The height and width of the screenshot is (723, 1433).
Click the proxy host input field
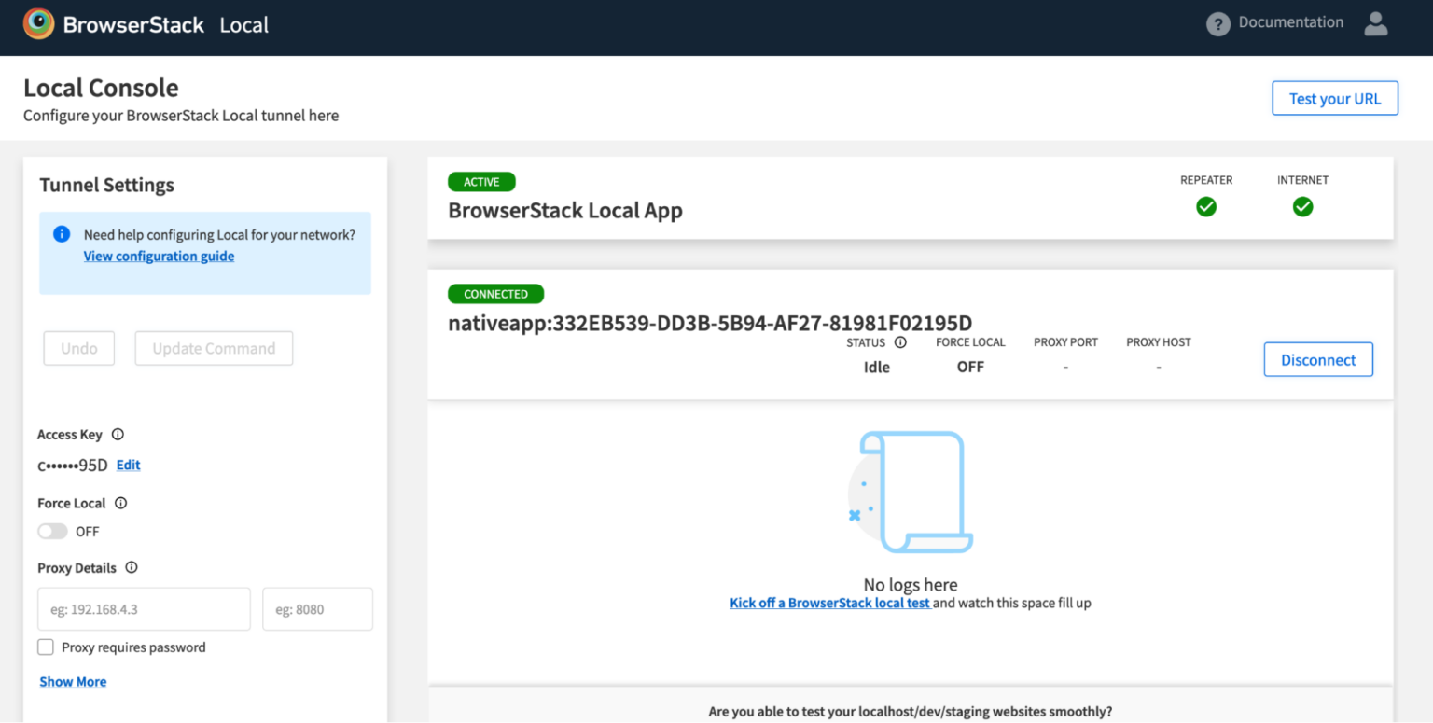coord(143,608)
